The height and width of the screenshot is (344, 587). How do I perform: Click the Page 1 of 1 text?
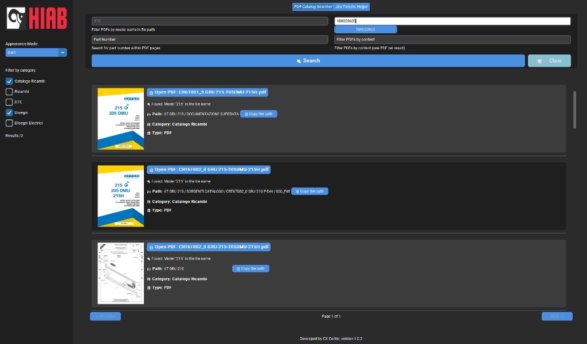pyautogui.click(x=331, y=316)
